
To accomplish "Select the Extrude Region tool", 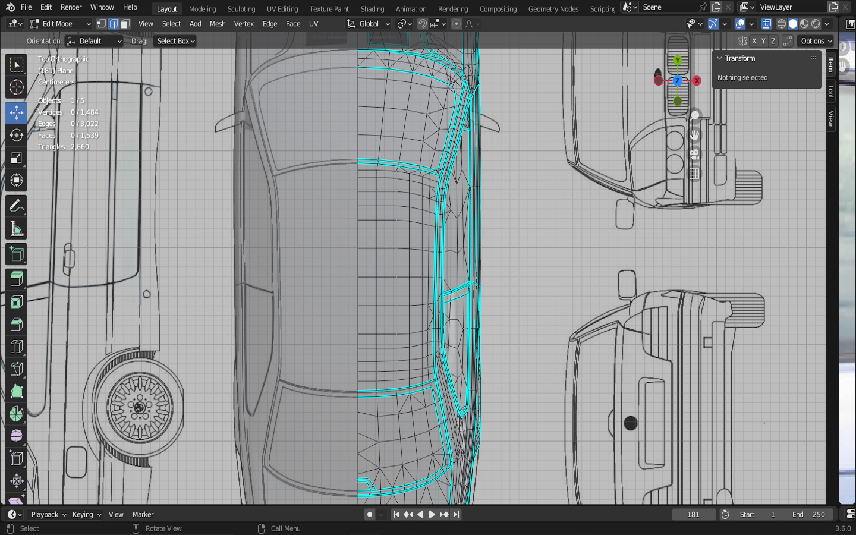I will coord(16,279).
